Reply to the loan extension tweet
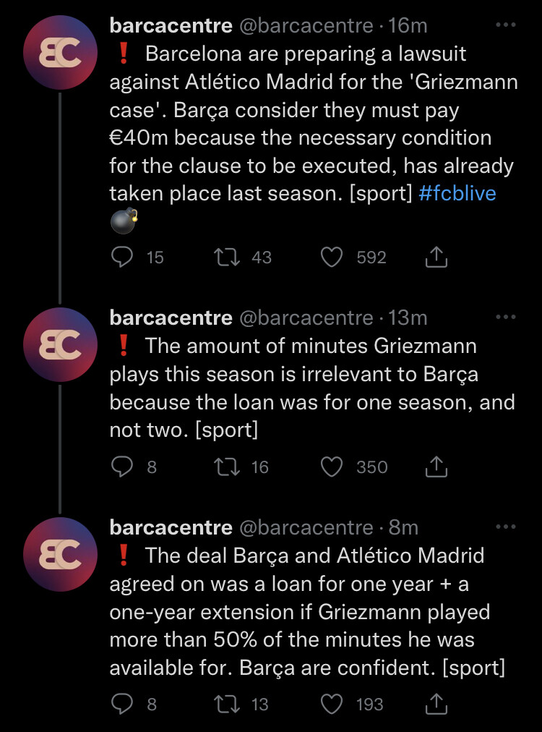Image resolution: width=542 pixels, height=732 pixels. pos(122,704)
